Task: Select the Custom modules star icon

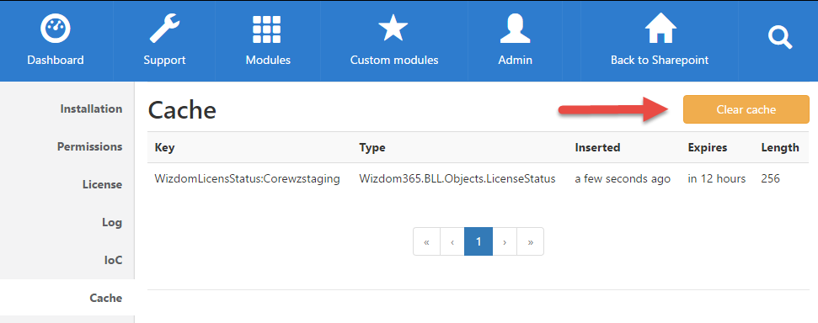Action: coord(393,29)
